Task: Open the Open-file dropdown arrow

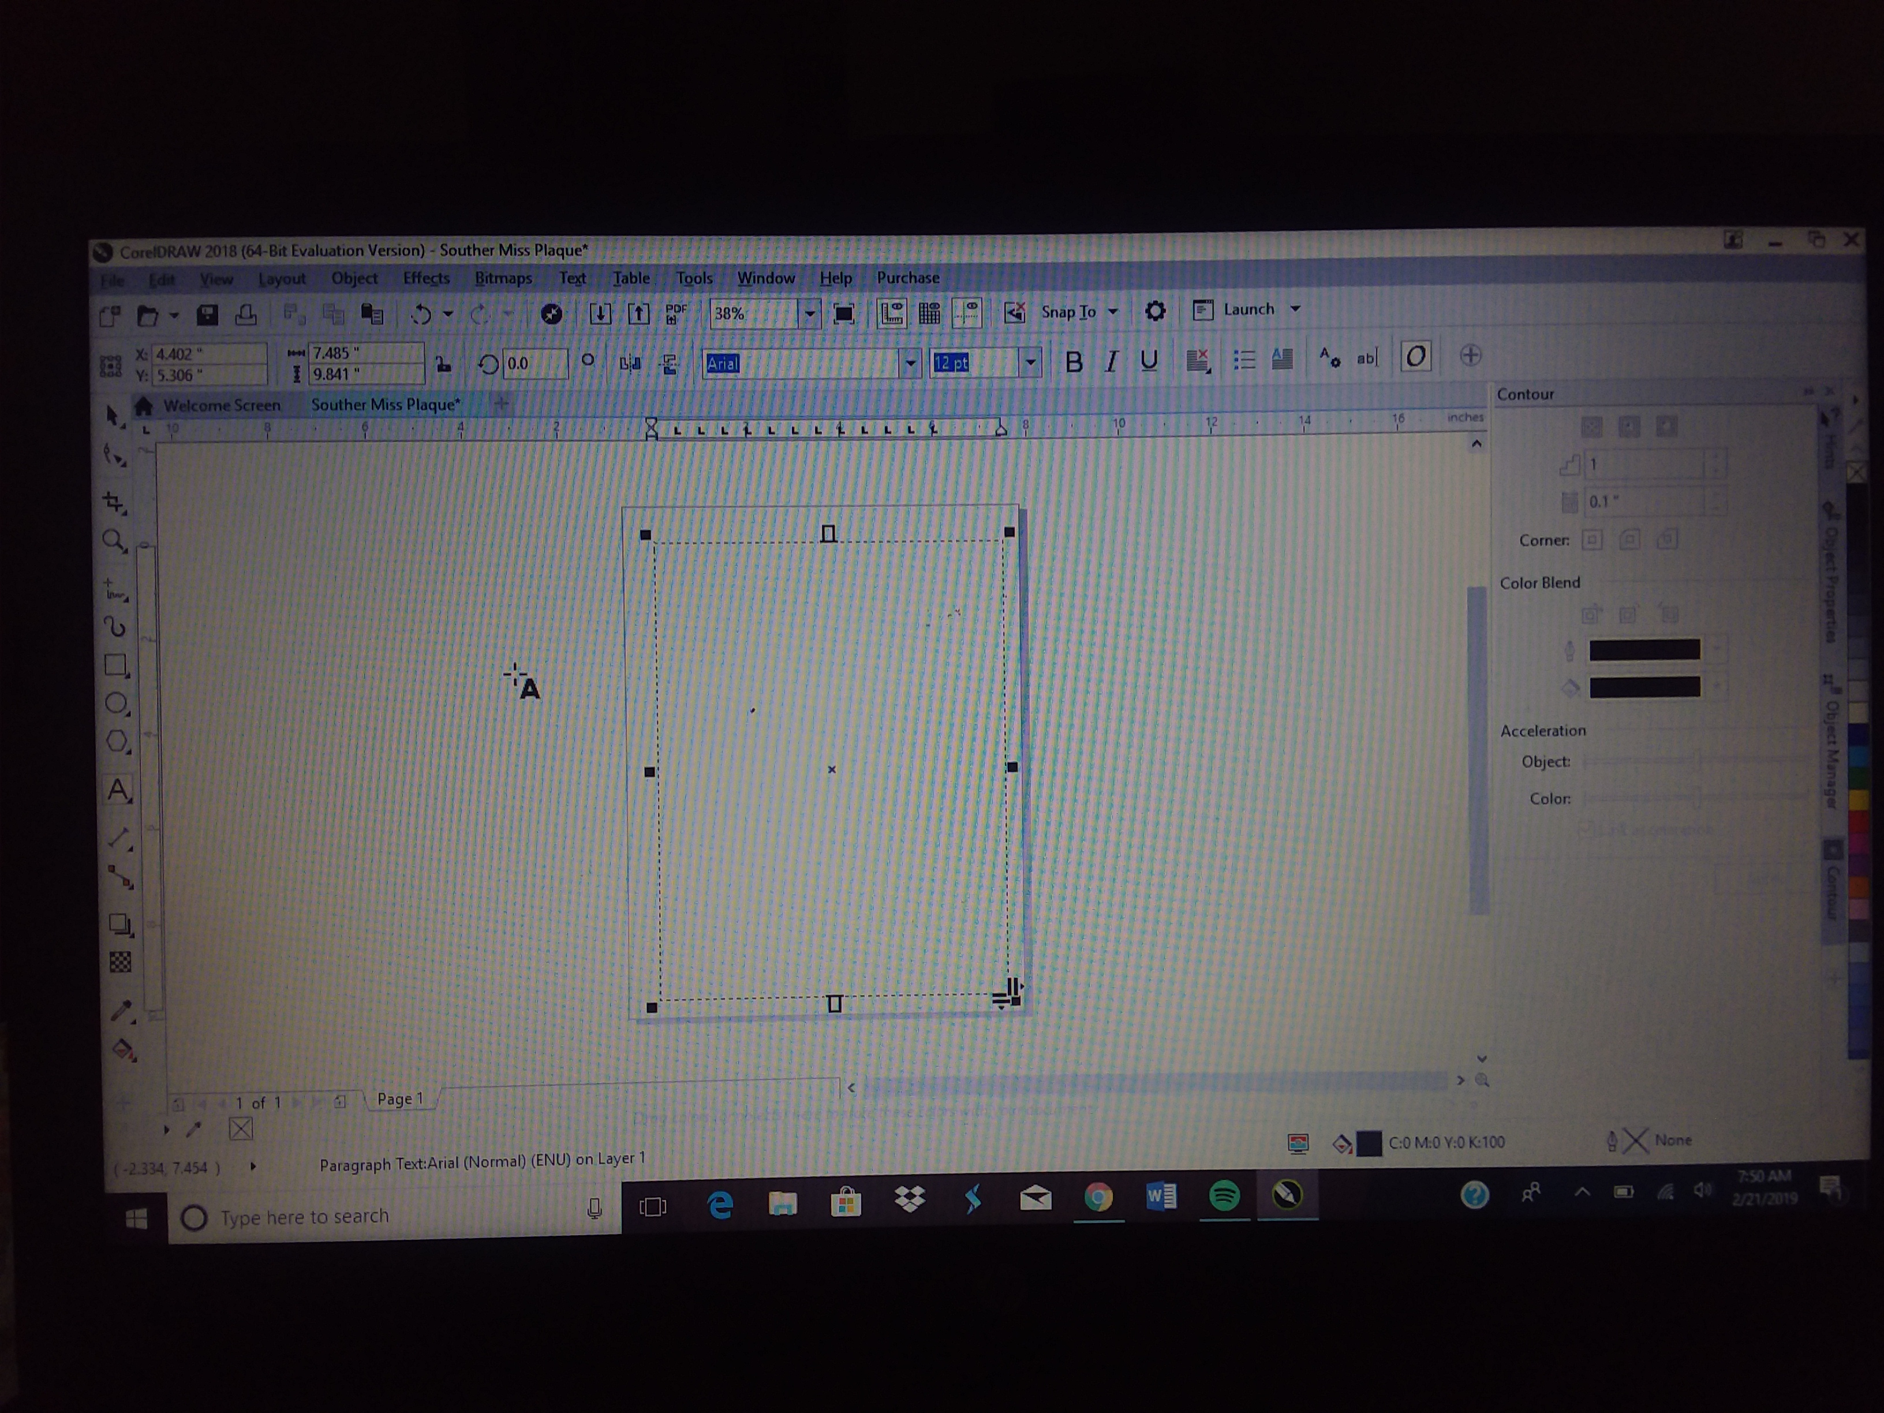Action: click(x=174, y=316)
